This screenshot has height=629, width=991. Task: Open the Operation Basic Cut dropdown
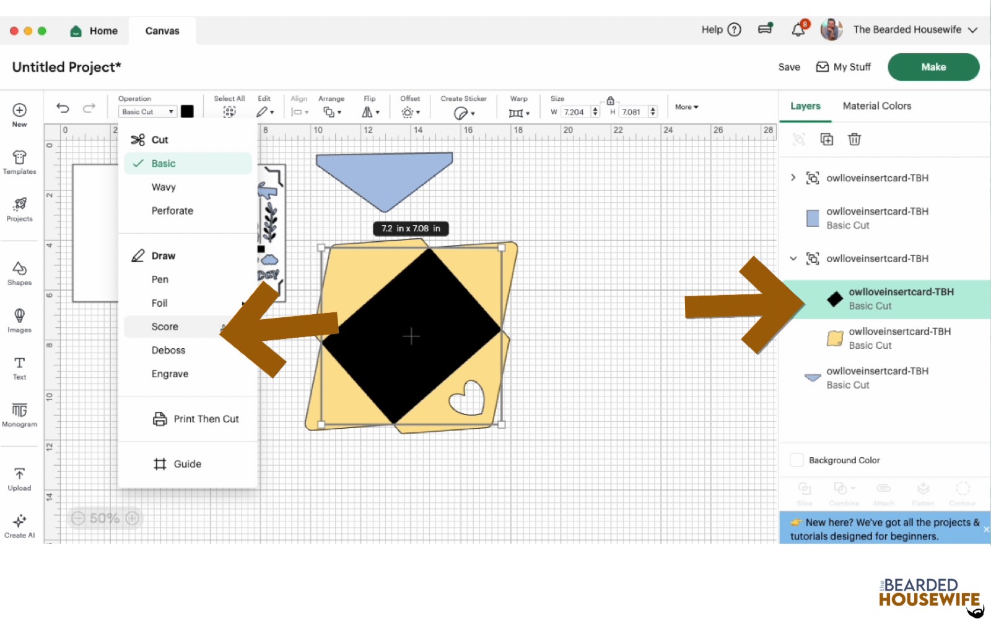click(147, 112)
